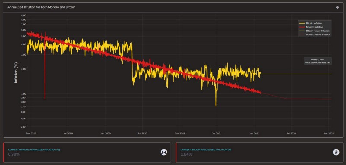This screenshot has height=165, width=346.
Task: Click the 0.99% Monero inflation value
Action: point(14,154)
